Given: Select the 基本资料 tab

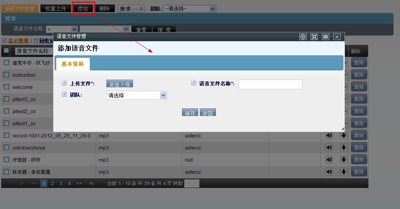Looking at the screenshot, I should (72, 64).
